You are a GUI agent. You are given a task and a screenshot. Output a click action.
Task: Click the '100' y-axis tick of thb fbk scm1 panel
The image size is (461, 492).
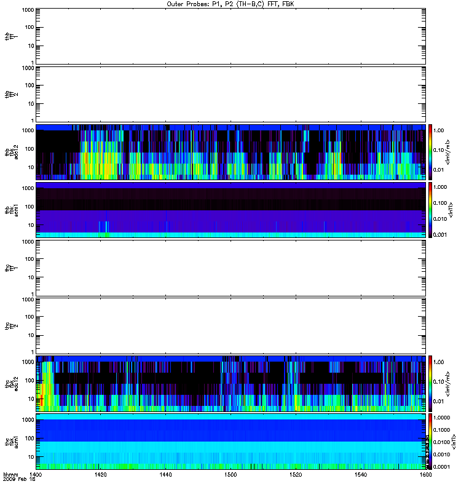point(30,207)
